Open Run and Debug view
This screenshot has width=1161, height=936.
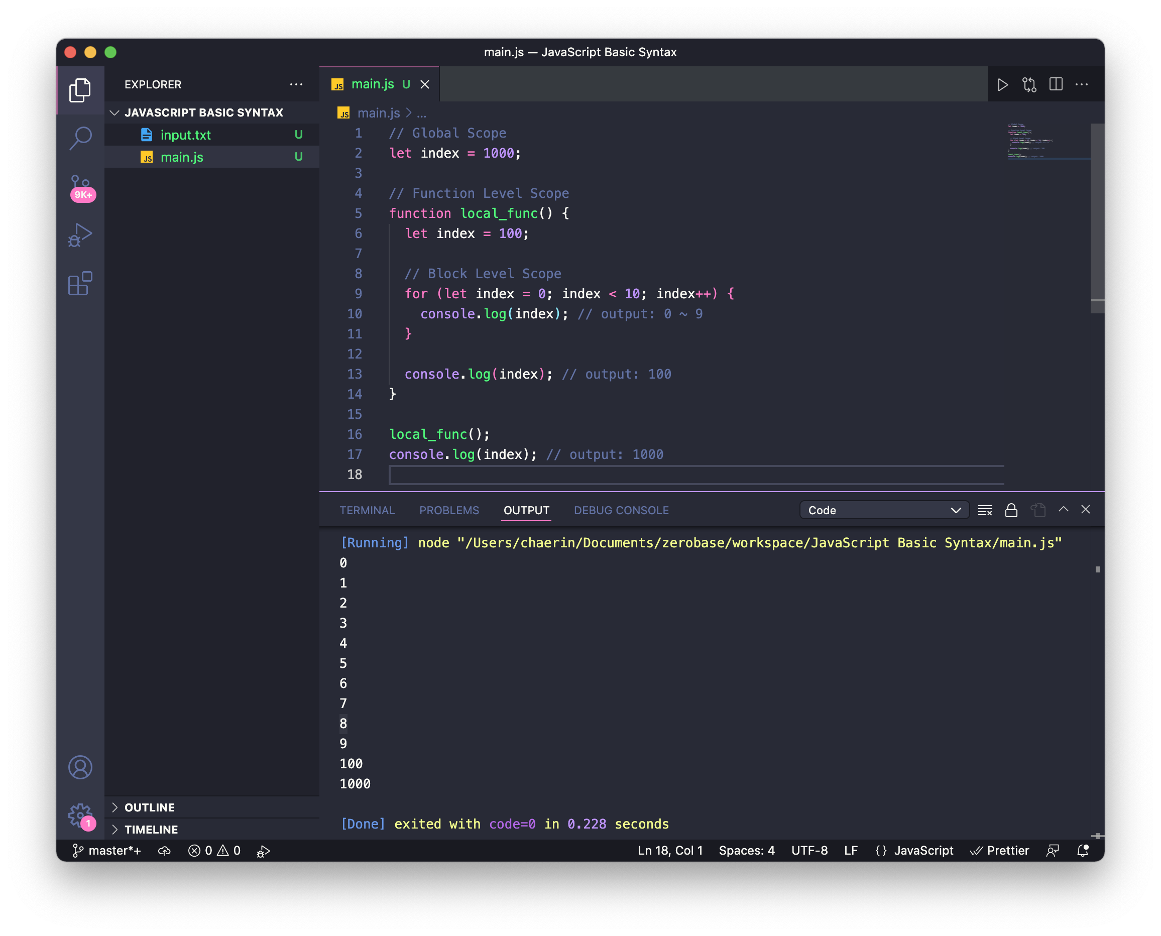pyautogui.click(x=80, y=236)
